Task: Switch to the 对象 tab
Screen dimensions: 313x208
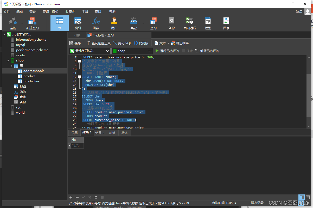Action: click(77, 35)
